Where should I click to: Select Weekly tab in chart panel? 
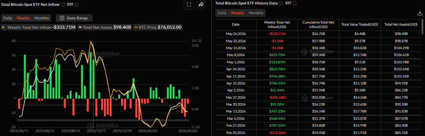23,18
